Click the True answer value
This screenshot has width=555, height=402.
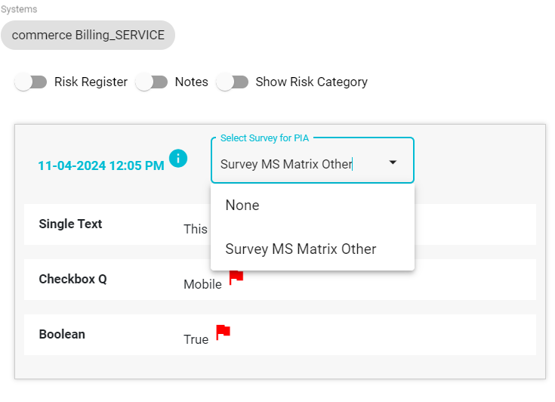196,339
